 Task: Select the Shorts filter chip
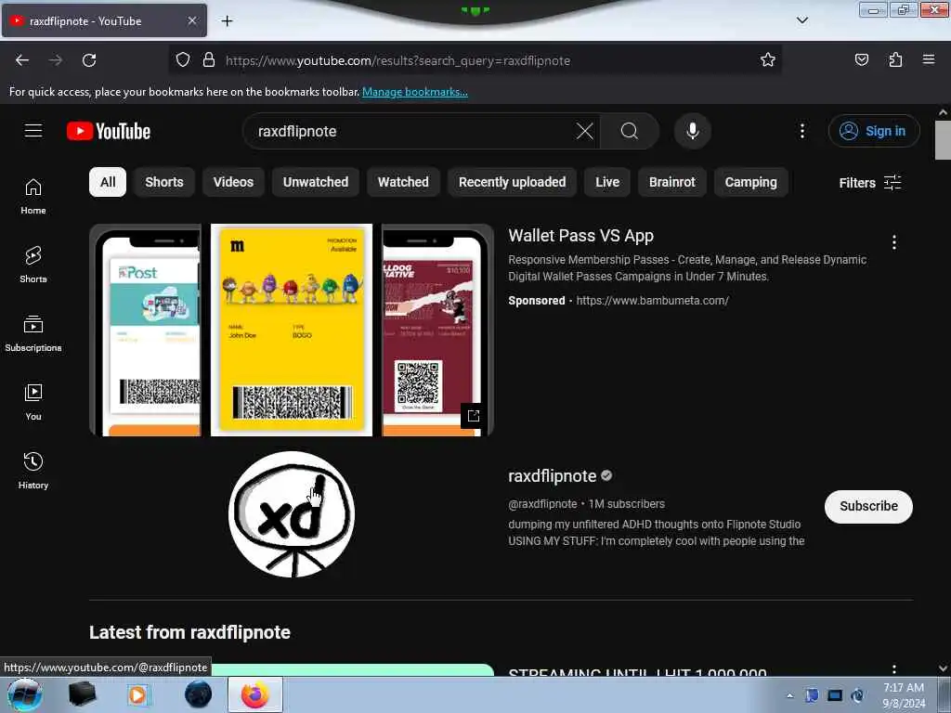(163, 182)
